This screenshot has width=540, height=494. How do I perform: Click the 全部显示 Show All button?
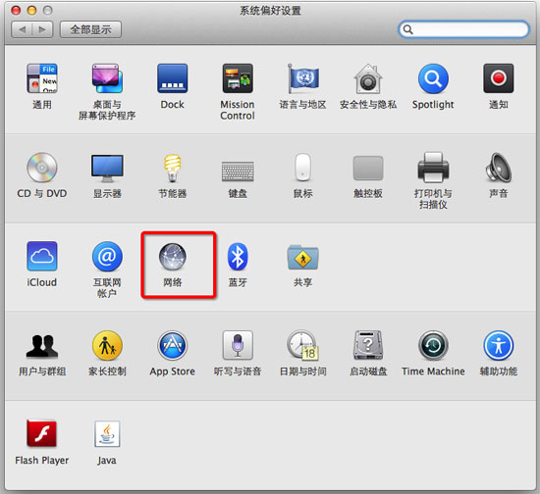coord(90,29)
